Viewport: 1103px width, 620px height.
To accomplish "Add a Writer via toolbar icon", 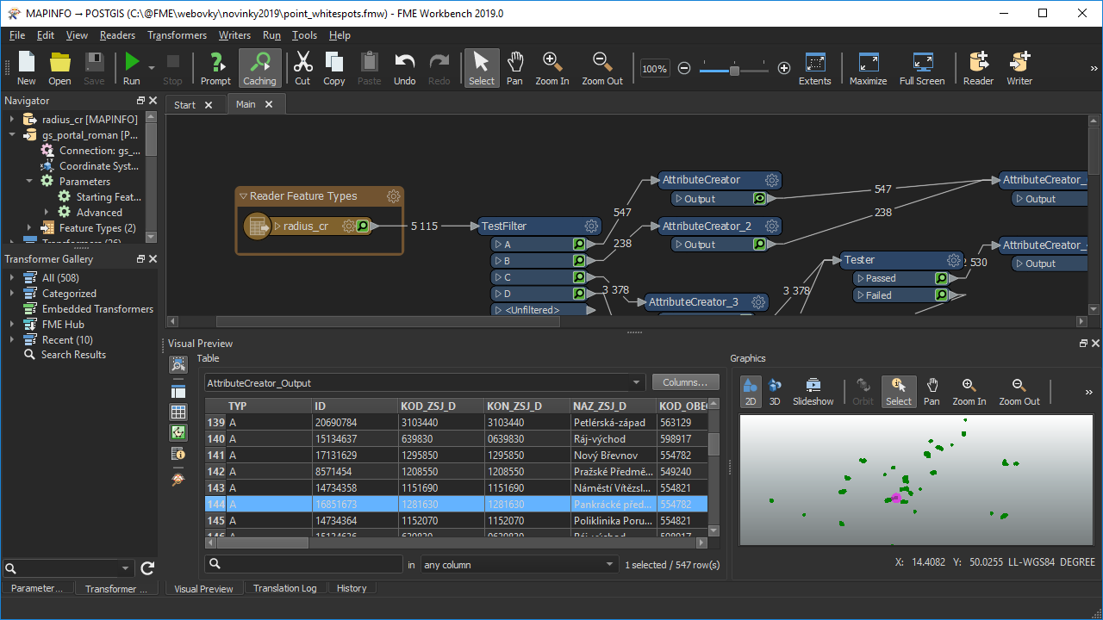I will click(1019, 69).
